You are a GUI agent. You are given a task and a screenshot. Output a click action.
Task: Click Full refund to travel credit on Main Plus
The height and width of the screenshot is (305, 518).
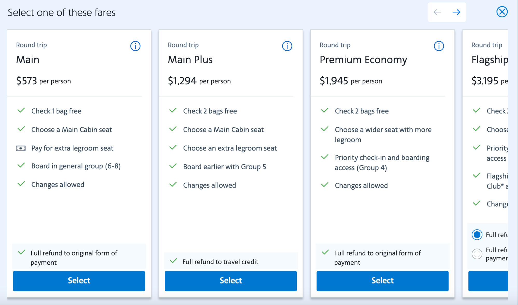pos(220,261)
